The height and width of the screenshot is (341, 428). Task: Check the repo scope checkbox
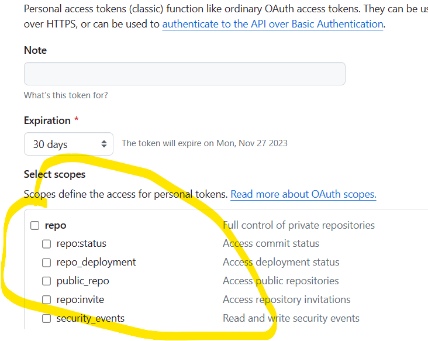[34, 225]
